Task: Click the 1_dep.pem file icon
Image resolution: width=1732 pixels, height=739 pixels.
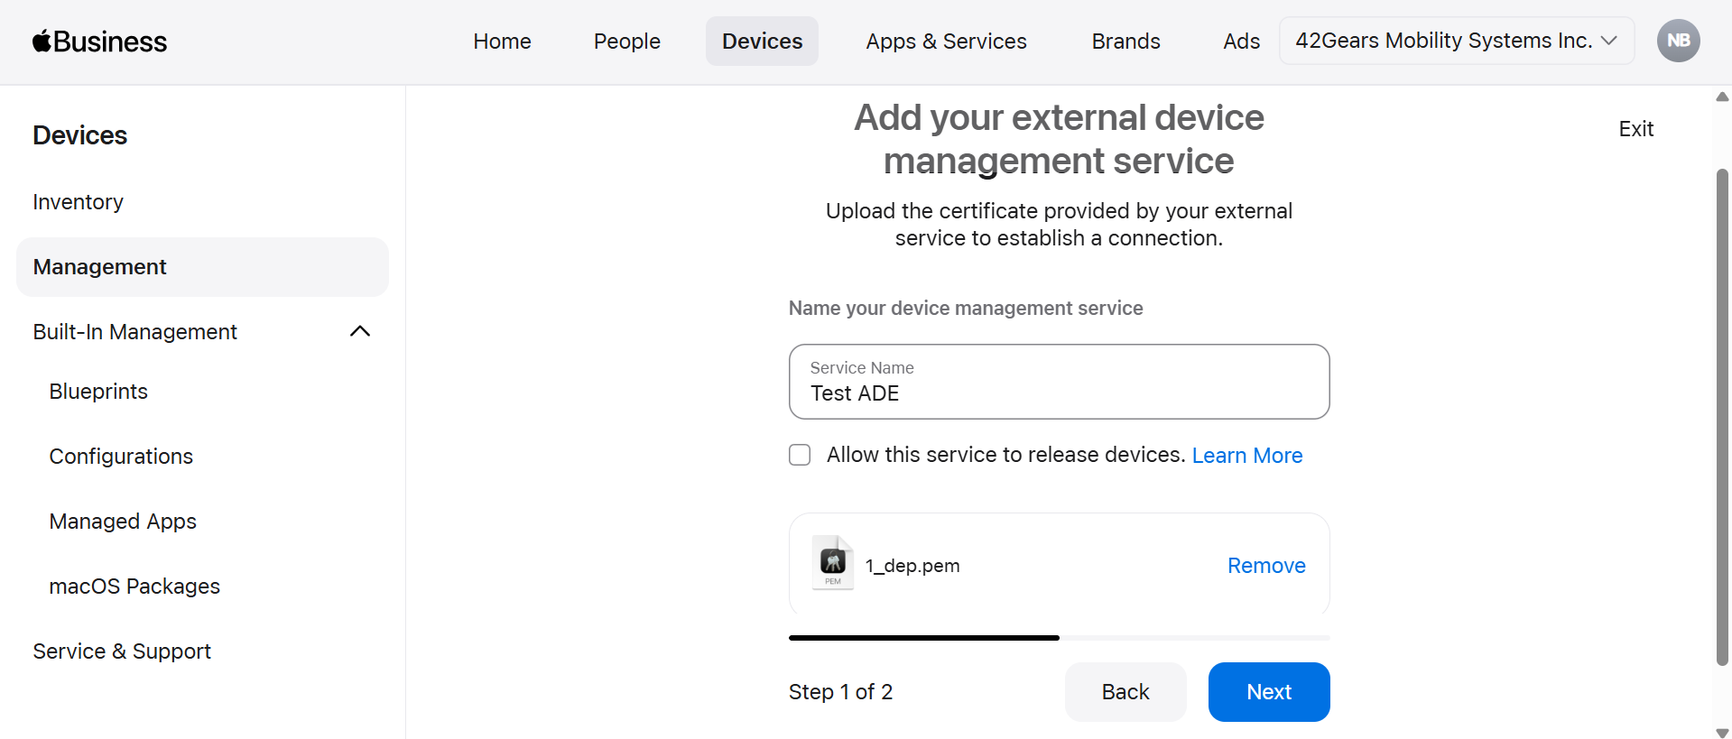Action: pos(832,563)
